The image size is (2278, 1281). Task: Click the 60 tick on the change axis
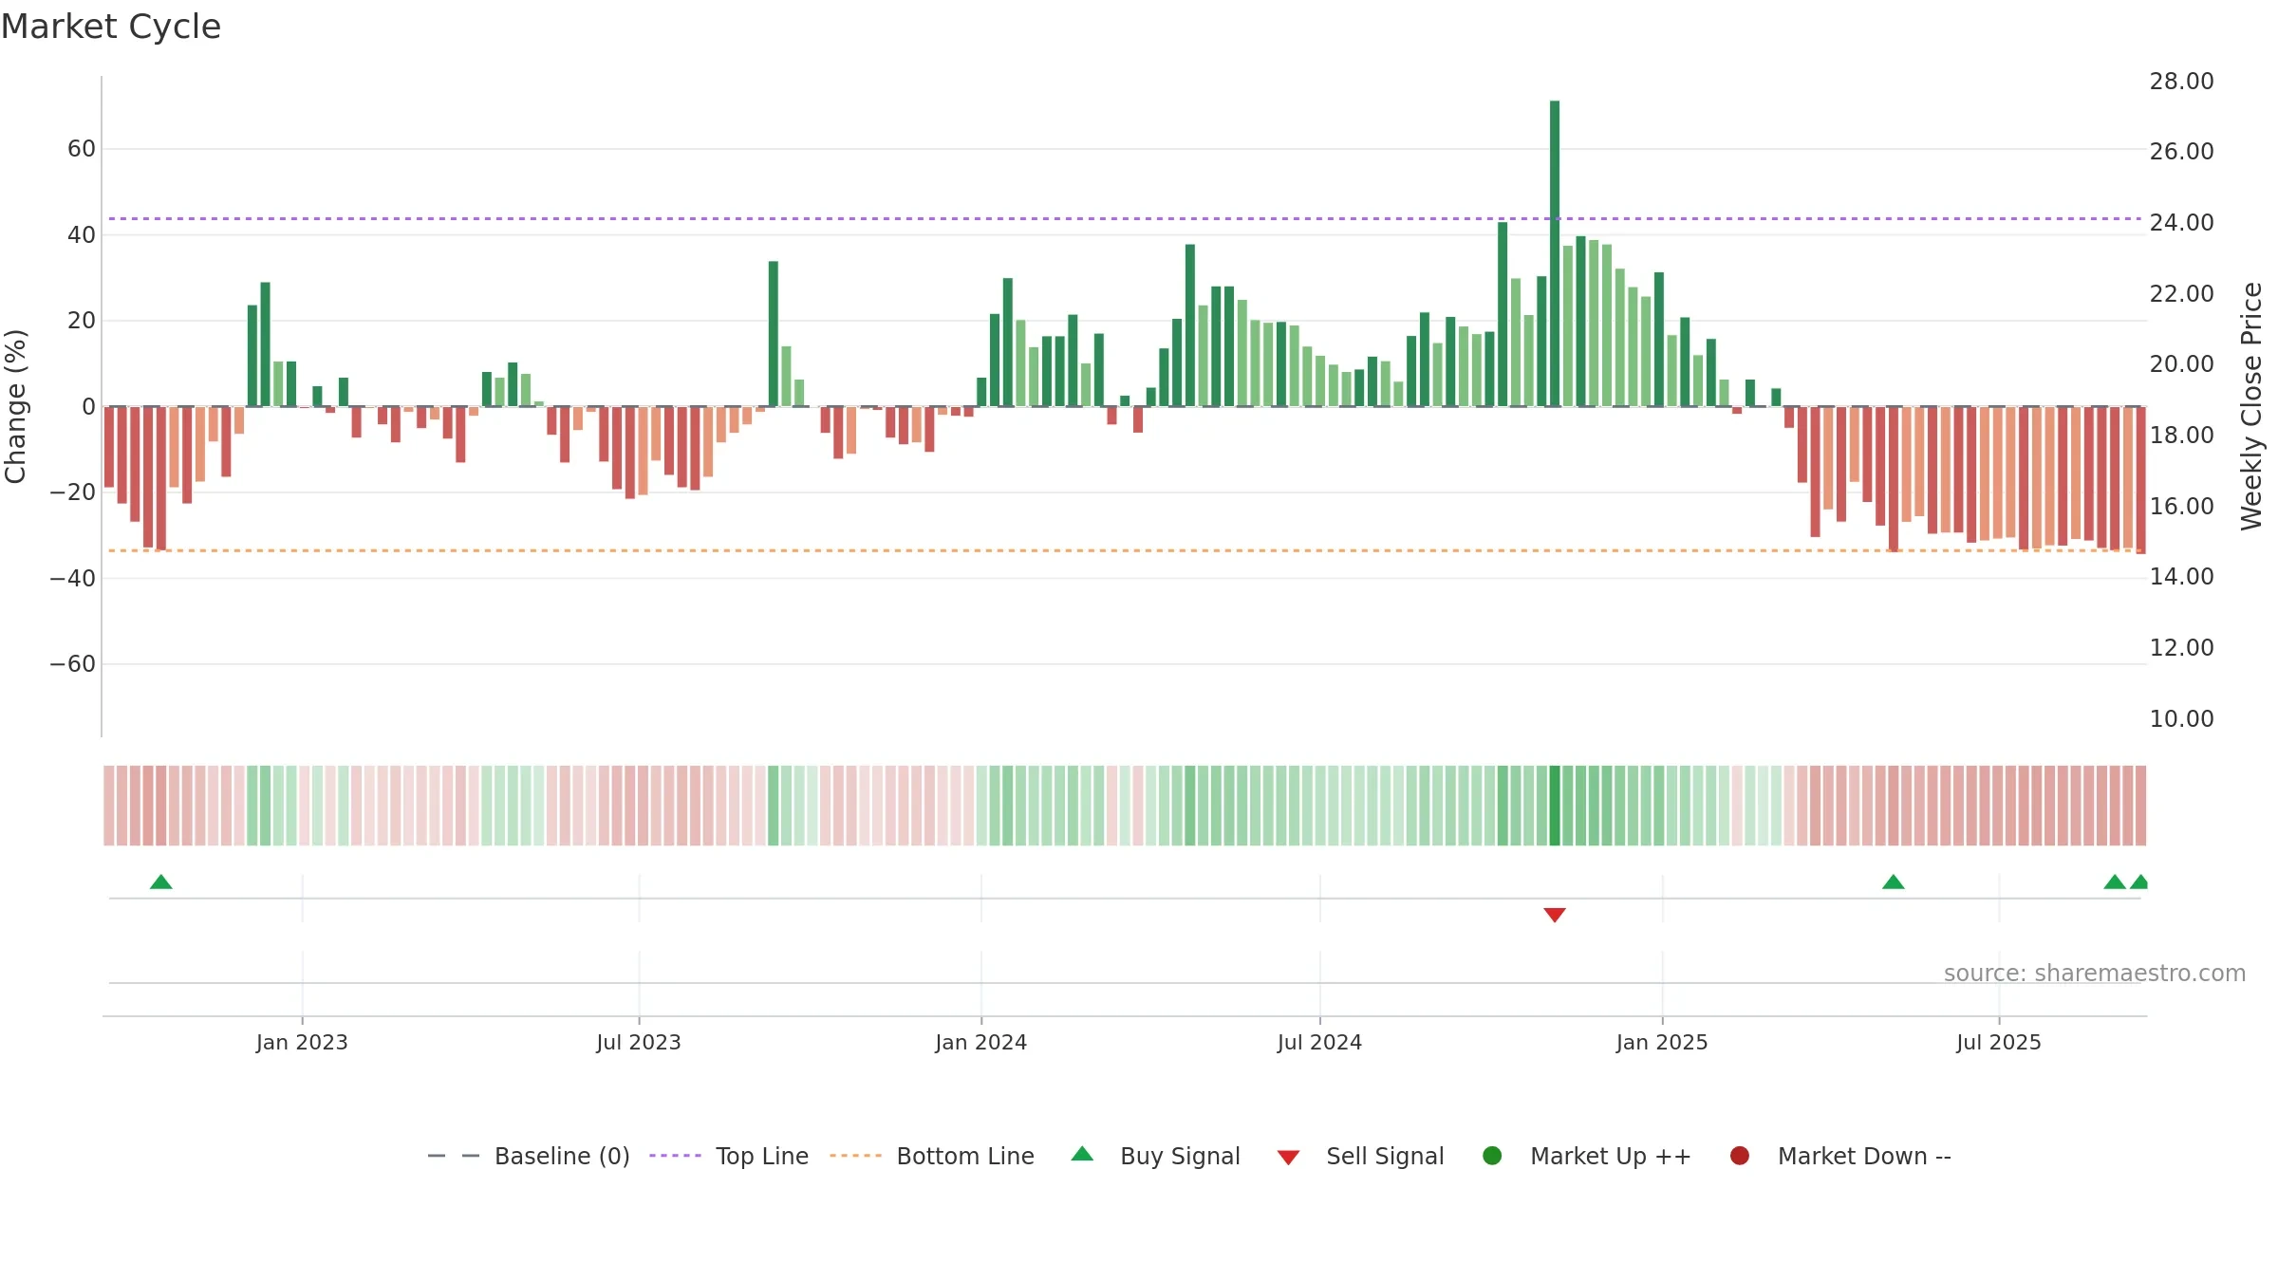click(x=82, y=149)
